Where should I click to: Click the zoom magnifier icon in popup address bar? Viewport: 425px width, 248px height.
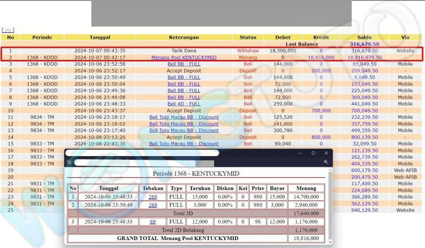point(326,162)
